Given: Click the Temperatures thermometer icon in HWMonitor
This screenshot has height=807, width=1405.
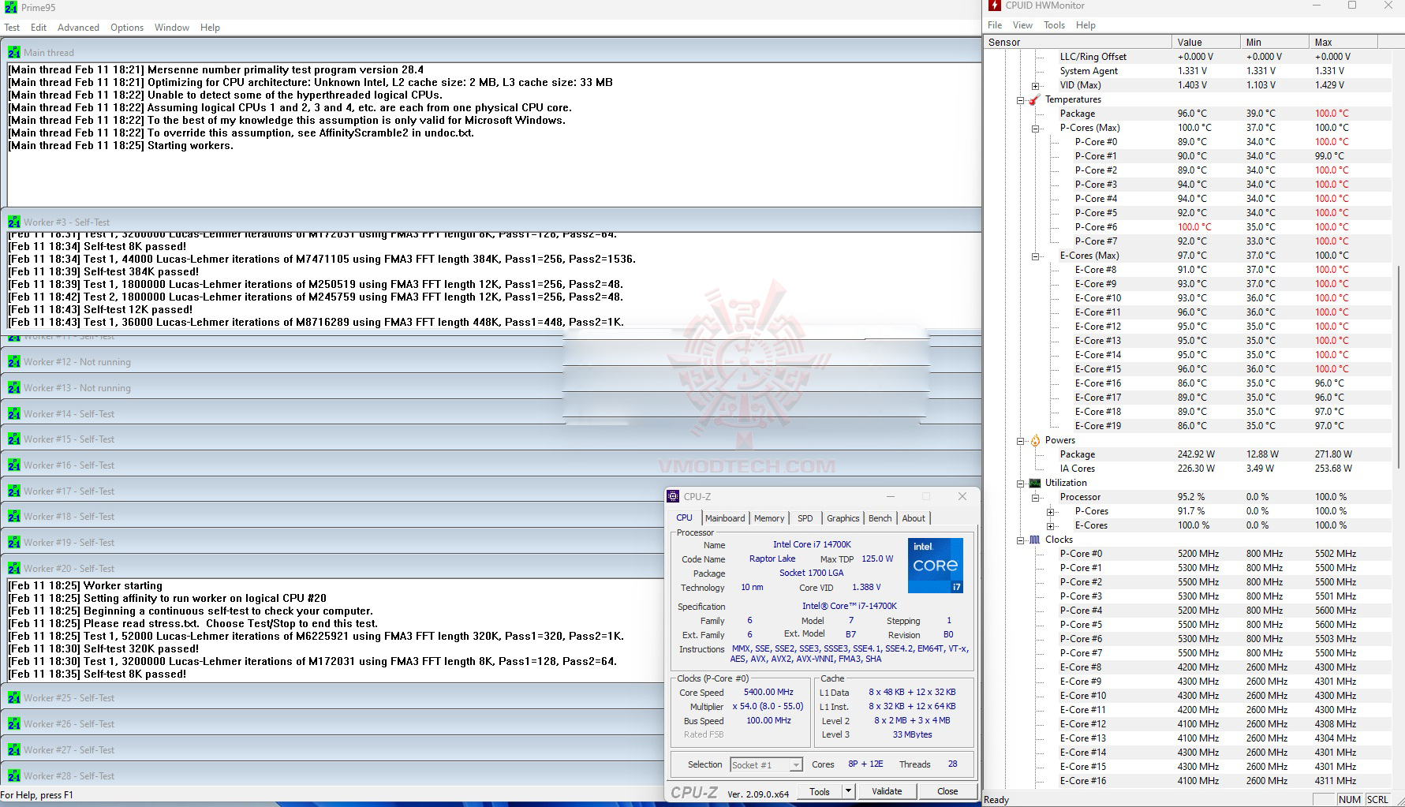Looking at the screenshot, I should tap(1034, 99).
